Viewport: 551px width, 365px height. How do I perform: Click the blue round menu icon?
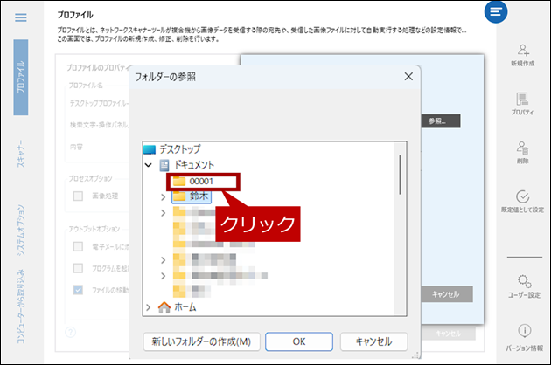(x=496, y=12)
